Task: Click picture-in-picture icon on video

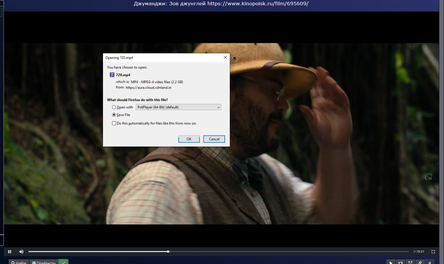Action: pyautogui.click(x=428, y=177)
